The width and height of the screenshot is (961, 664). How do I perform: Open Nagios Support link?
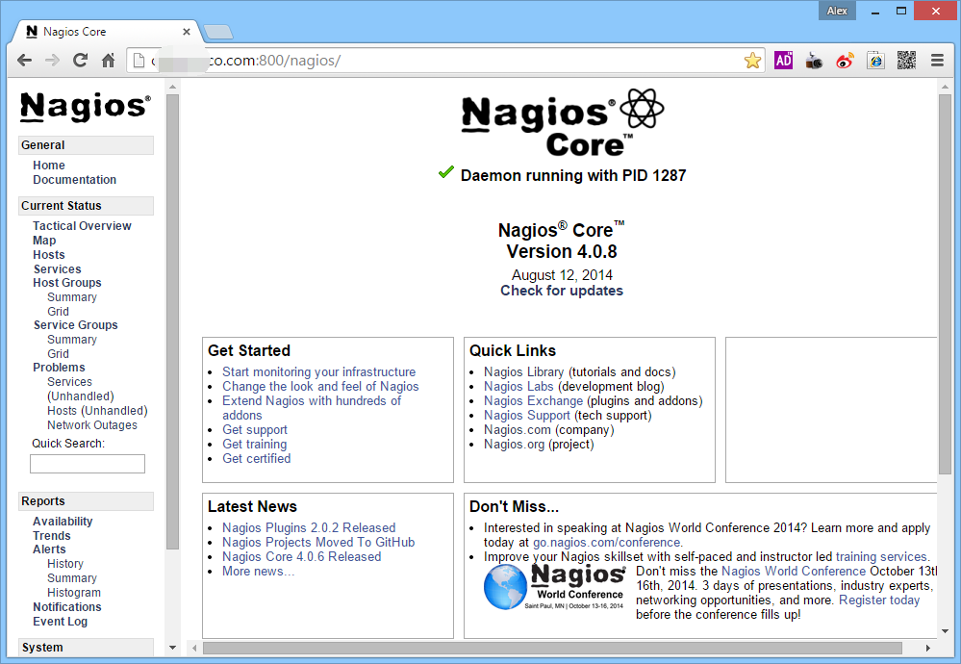[527, 415]
